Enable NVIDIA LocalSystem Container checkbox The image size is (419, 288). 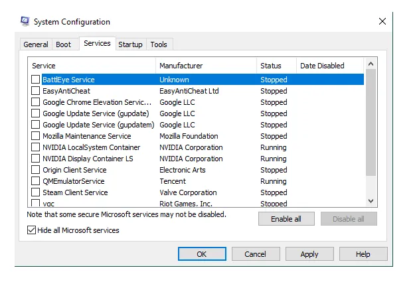pos(36,147)
